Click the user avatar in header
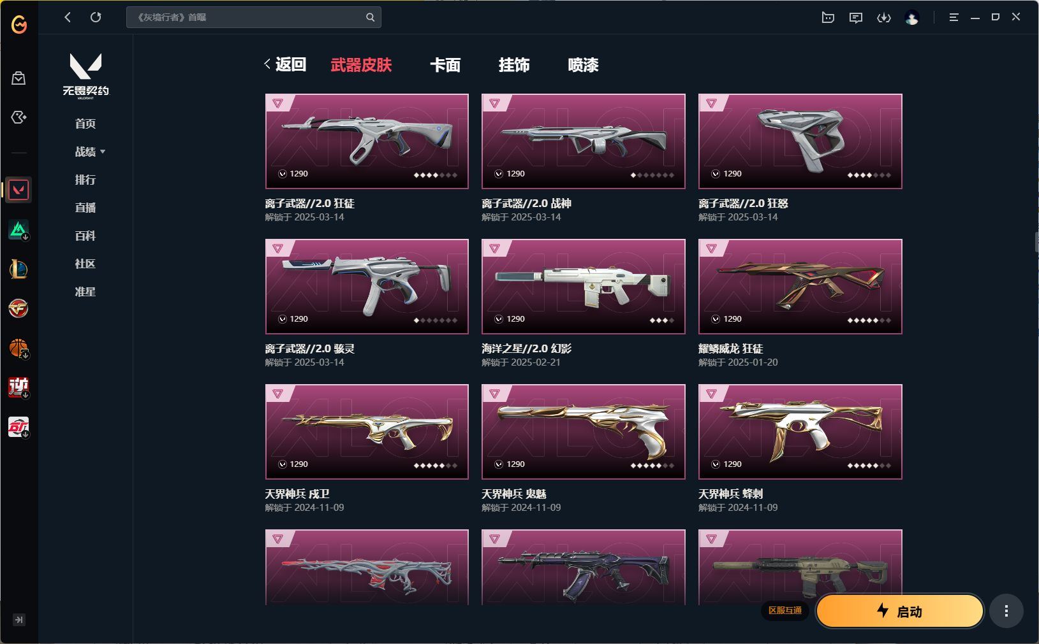The width and height of the screenshot is (1039, 644). point(912,18)
